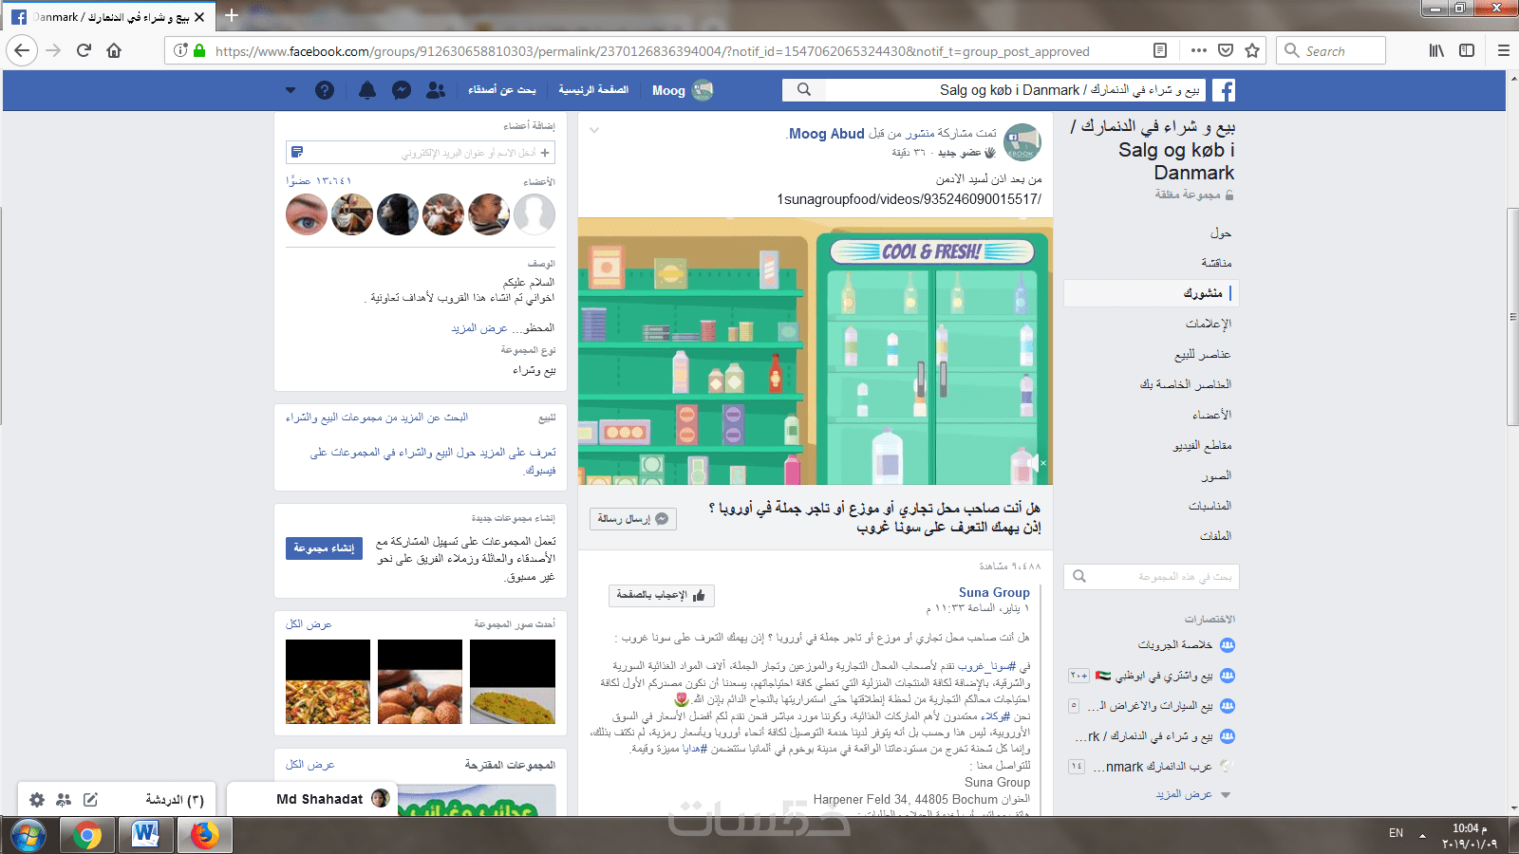
Task: Open chat settings gear icon
Action: (x=37, y=800)
